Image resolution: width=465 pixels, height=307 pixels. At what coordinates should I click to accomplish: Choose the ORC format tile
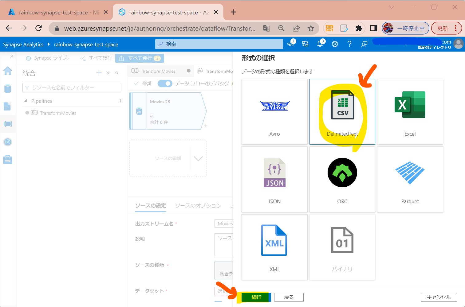[x=342, y=179]
